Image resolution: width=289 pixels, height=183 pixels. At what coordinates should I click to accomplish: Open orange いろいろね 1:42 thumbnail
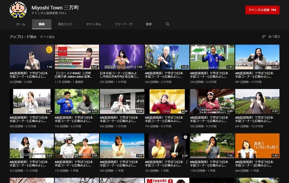pos(257,146)
